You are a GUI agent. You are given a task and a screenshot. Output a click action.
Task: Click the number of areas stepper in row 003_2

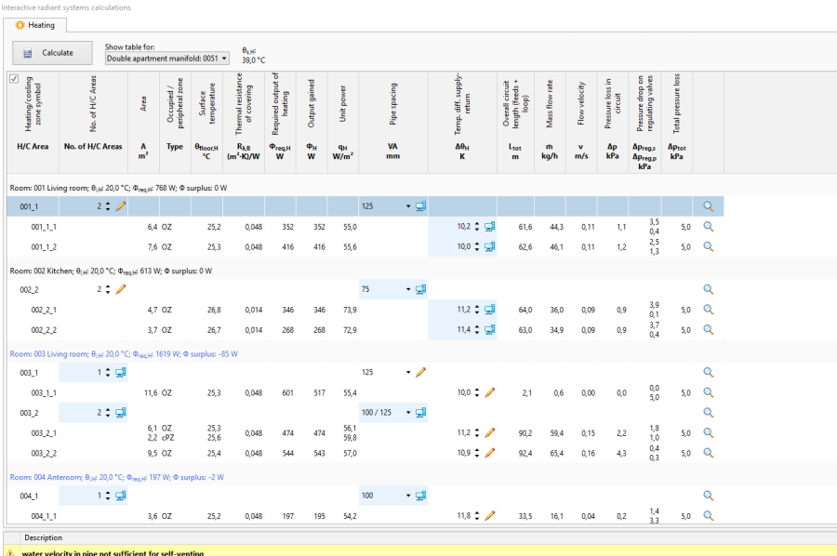107,412
